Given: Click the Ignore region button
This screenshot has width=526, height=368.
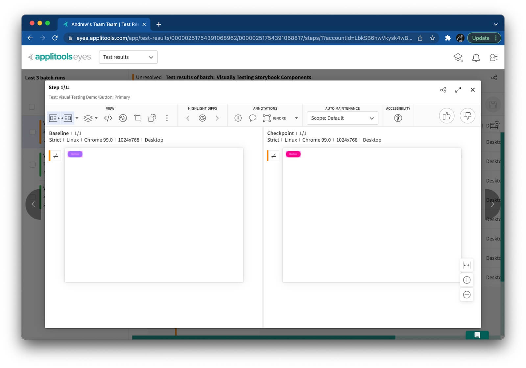Looking at the screenshot, I should (x=275, y=118).
